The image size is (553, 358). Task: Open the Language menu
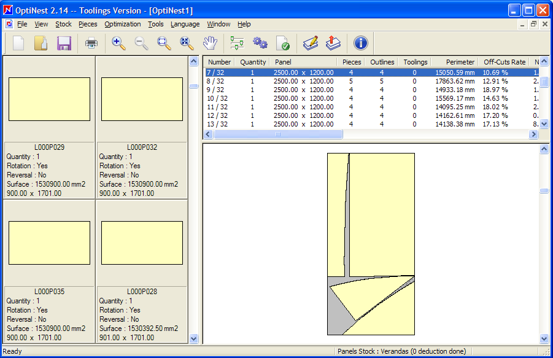click(x=185, y=24)
